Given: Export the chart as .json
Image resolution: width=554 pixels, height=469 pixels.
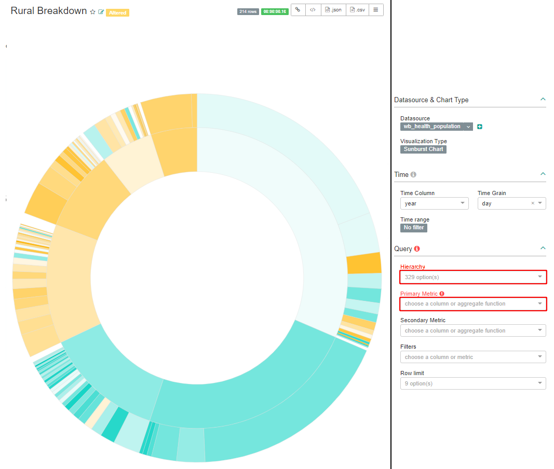Looking at the screenshot, I should [333, 10].
